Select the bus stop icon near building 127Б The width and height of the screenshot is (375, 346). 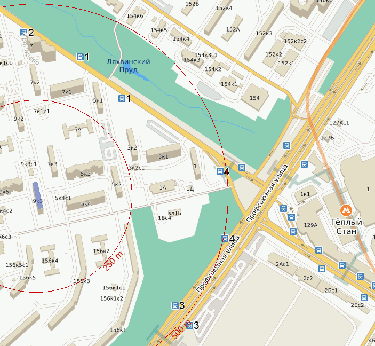pos(304,164)
